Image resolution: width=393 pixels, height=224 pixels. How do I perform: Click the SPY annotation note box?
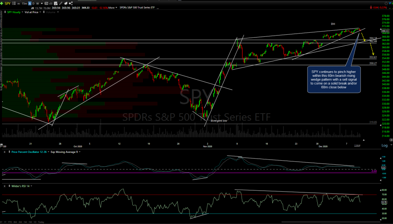pyautogui.click(x=334, y=79)
